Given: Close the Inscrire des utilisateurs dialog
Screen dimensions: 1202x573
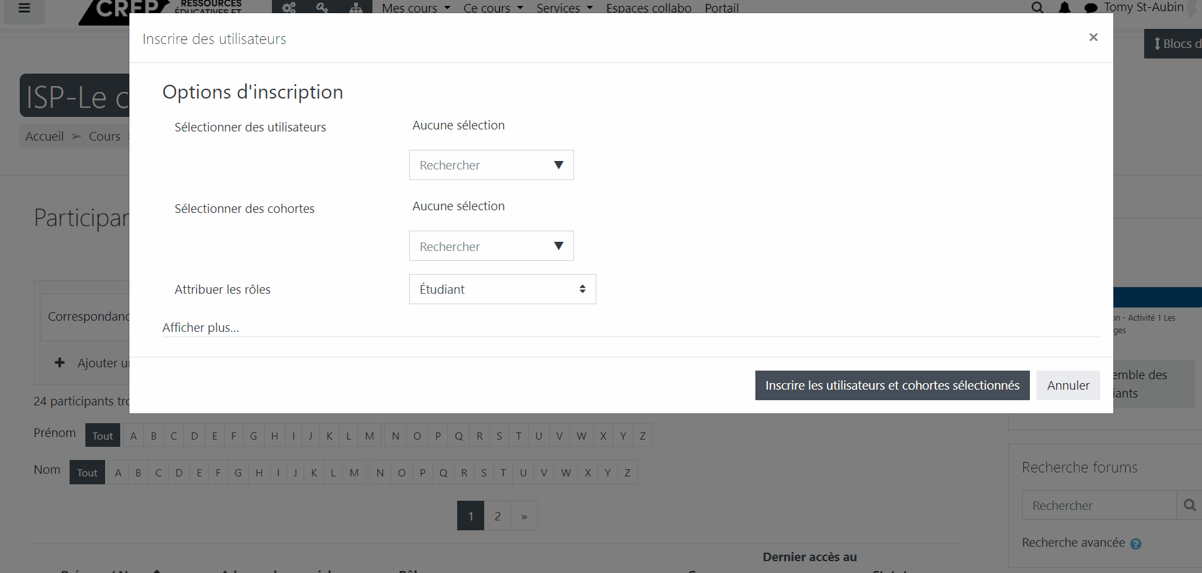Looking at the screenshot, I should [1093, 37].
